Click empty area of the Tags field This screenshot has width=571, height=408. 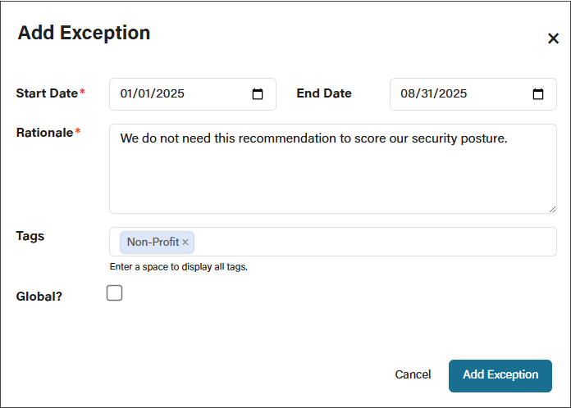(x=375, y=242)
